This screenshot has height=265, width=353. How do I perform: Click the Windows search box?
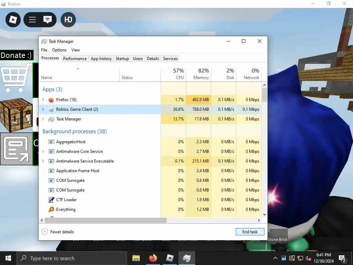(72, 258)
